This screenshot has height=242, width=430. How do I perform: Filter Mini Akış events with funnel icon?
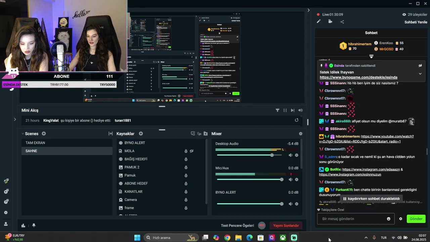(277, 110)
